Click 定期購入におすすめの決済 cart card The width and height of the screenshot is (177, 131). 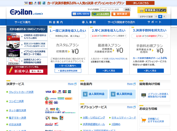pos(155,120)
